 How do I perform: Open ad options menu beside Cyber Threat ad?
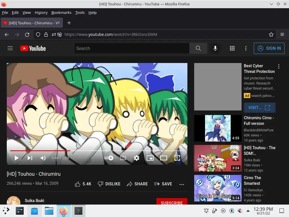tap(279, 66)
